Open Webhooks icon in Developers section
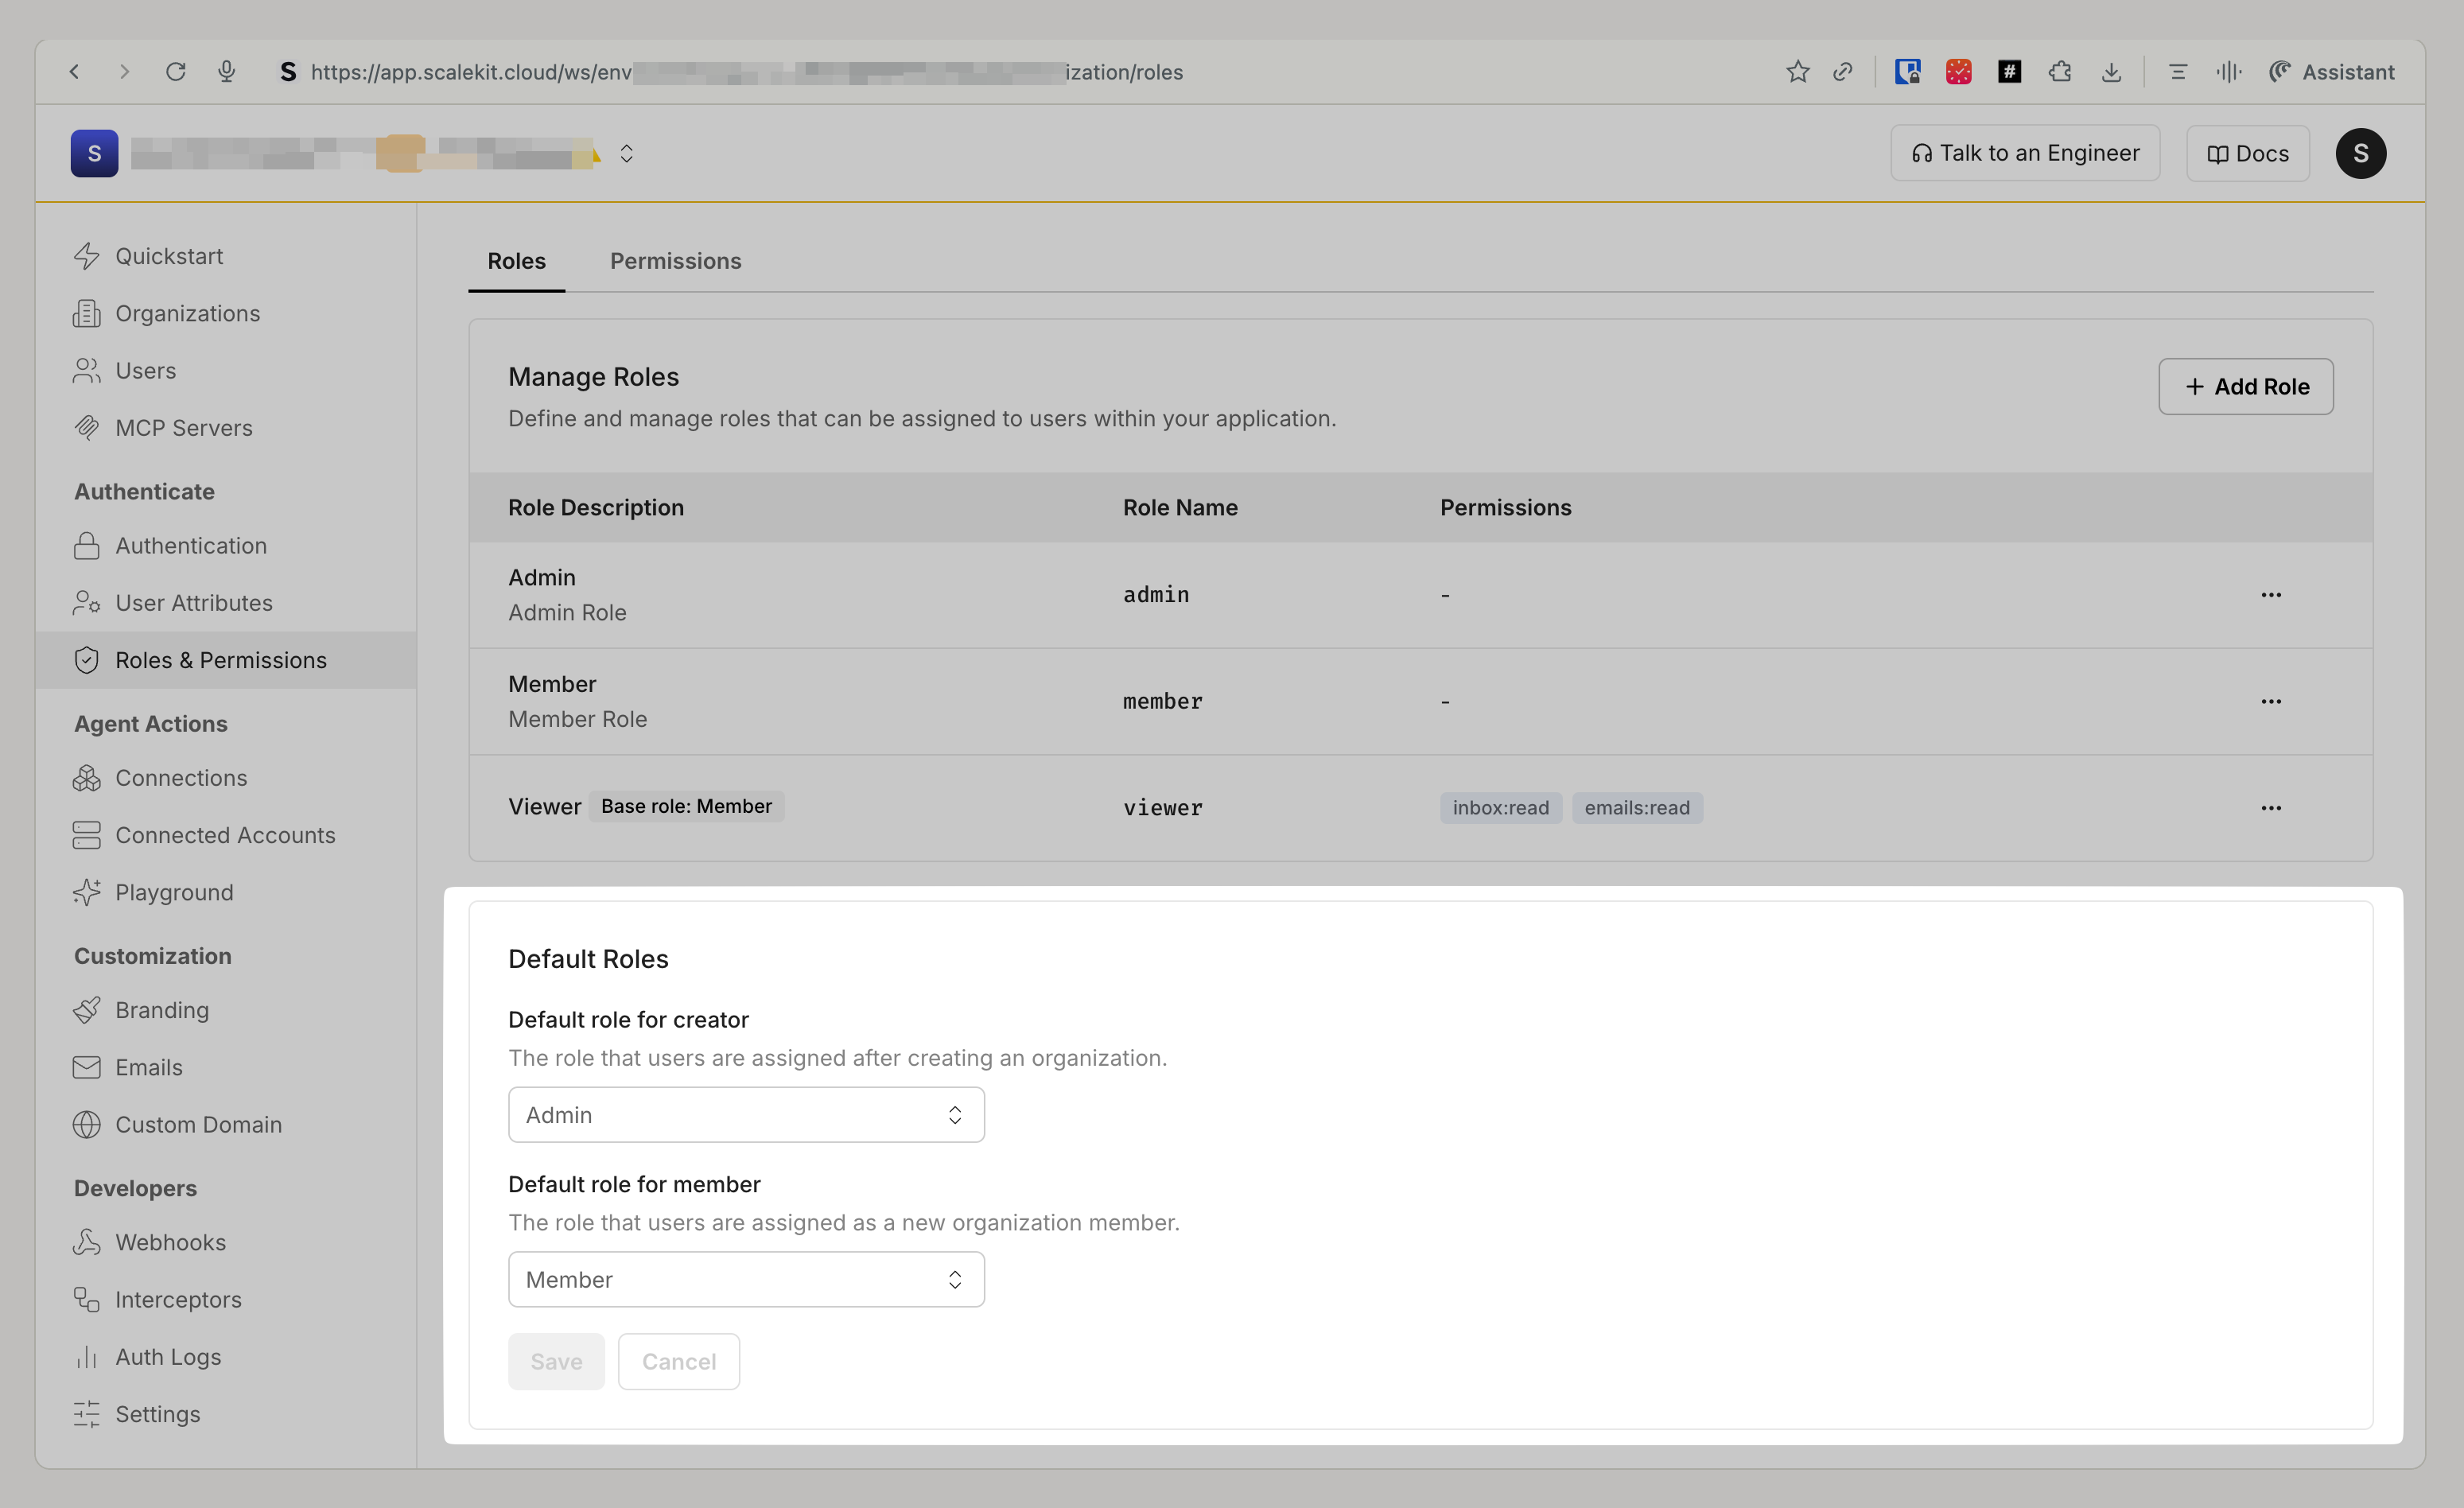Viewport: 2464px width, 1508px height. pyautogui.click(x=87, y=1242)
